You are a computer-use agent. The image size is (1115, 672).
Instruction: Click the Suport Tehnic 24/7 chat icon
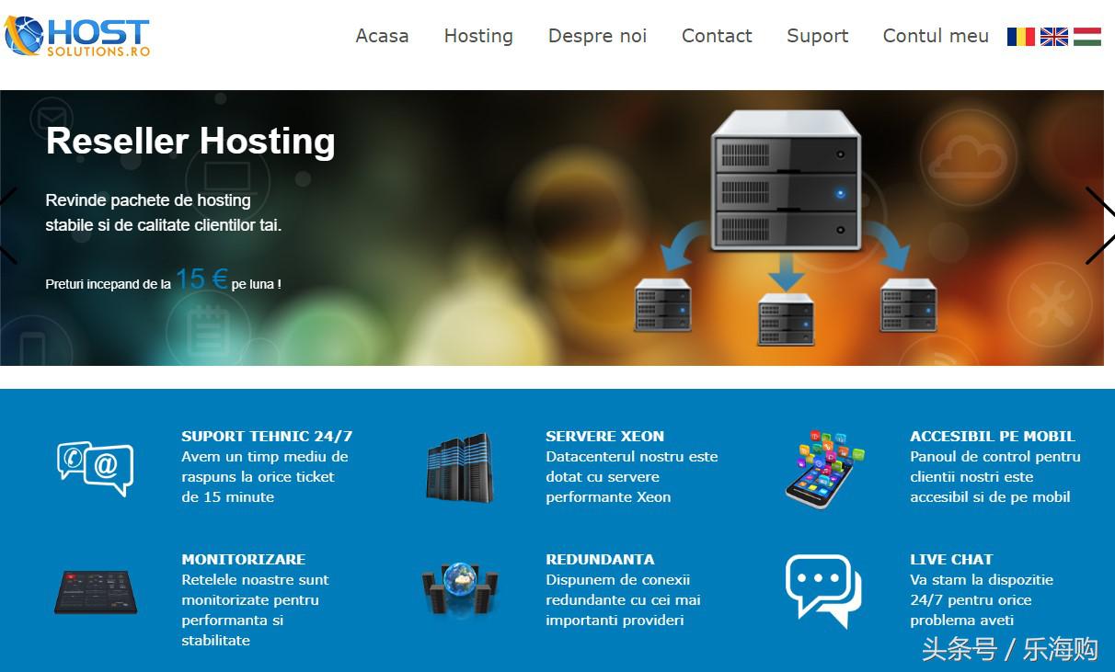(x=95, y=468)
